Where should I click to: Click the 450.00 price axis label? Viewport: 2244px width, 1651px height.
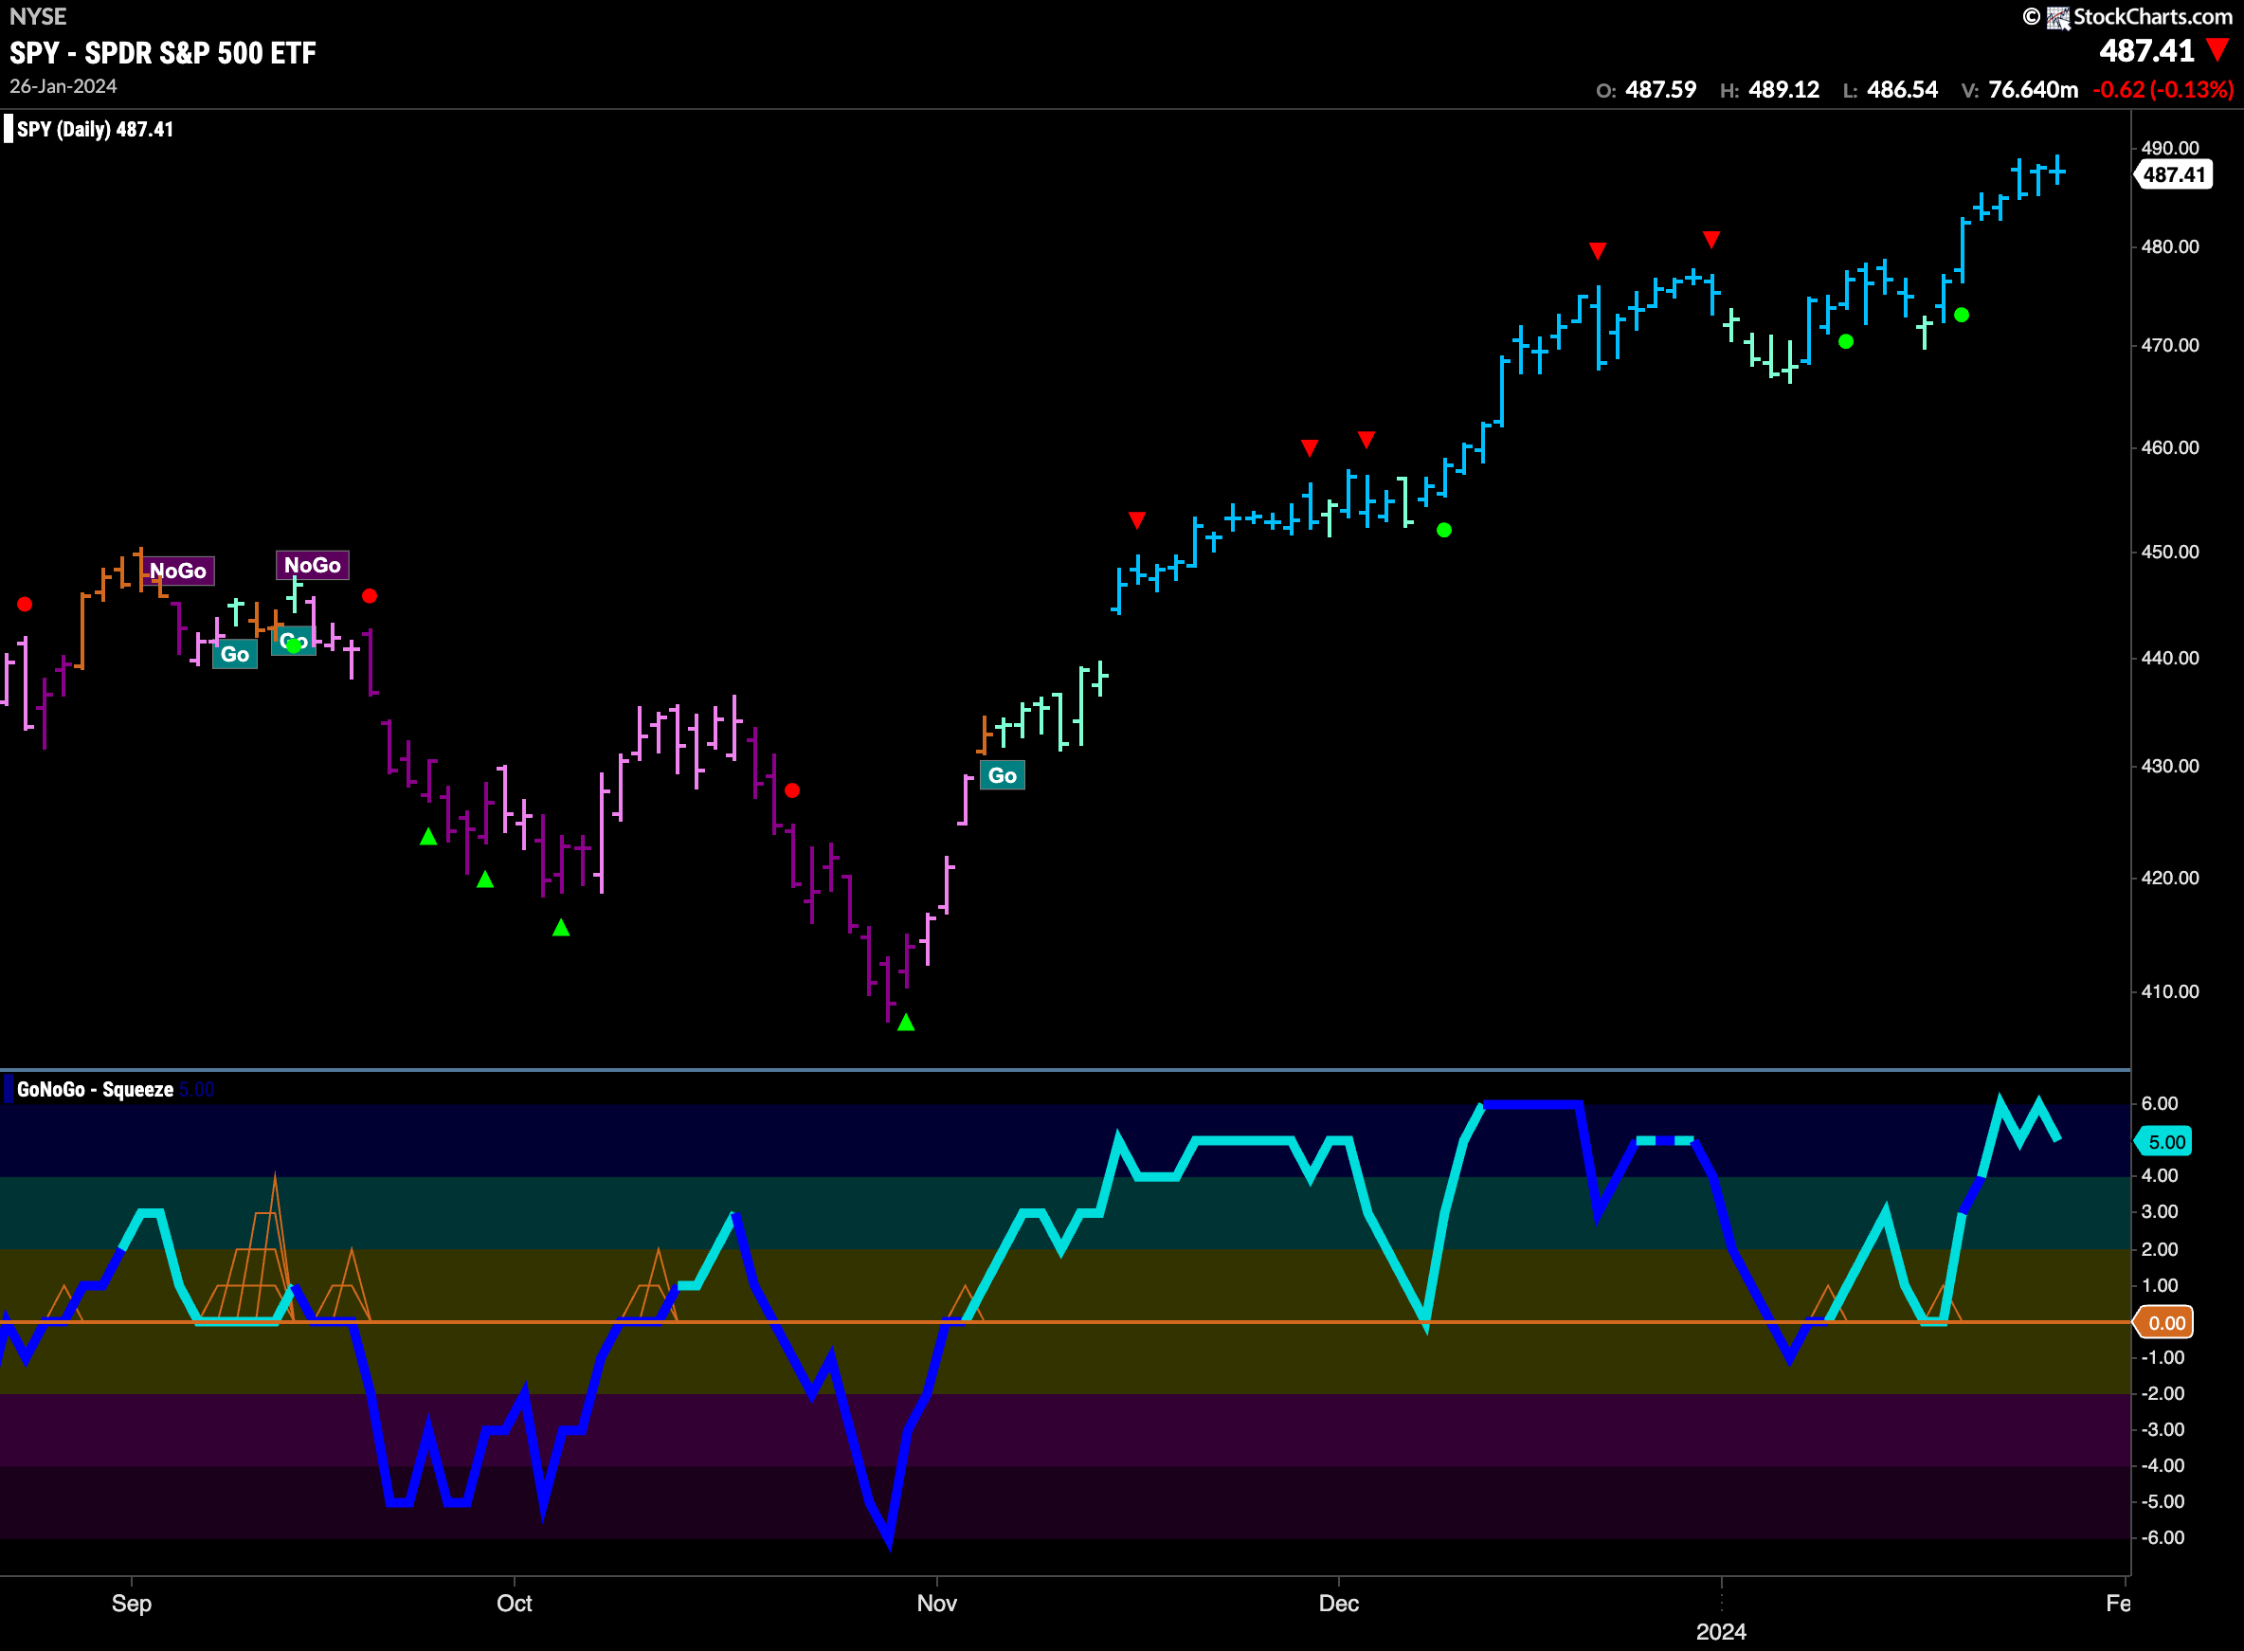(x=2170, y=552)
